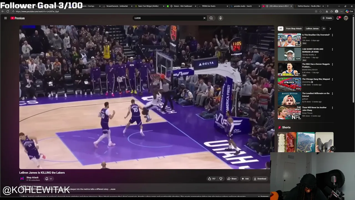Screen dimensions: 355x200
Task: Like the video with thumbs up 757
Action: [x=212, y=179]
